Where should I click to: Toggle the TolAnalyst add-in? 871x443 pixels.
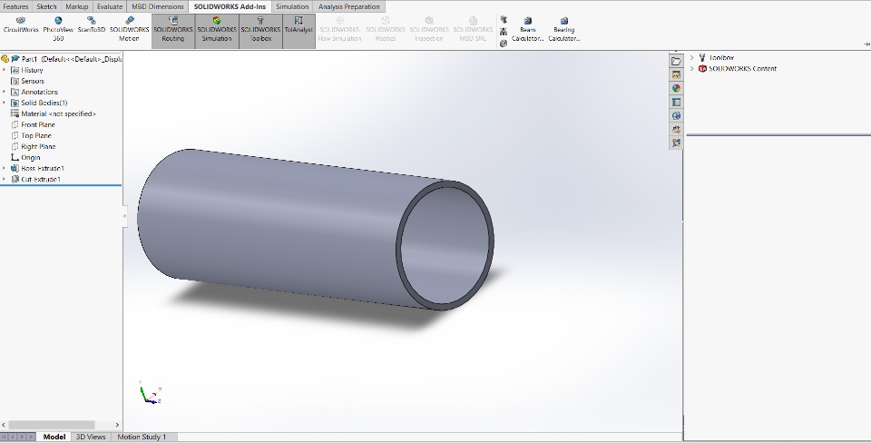[298, 29]
